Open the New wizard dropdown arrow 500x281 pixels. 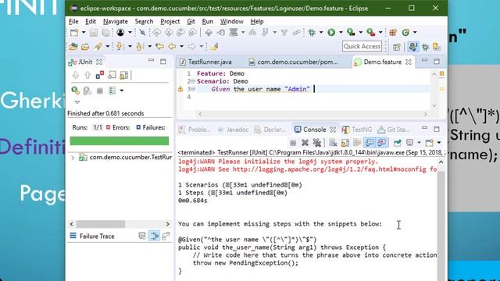pos(84,33)
